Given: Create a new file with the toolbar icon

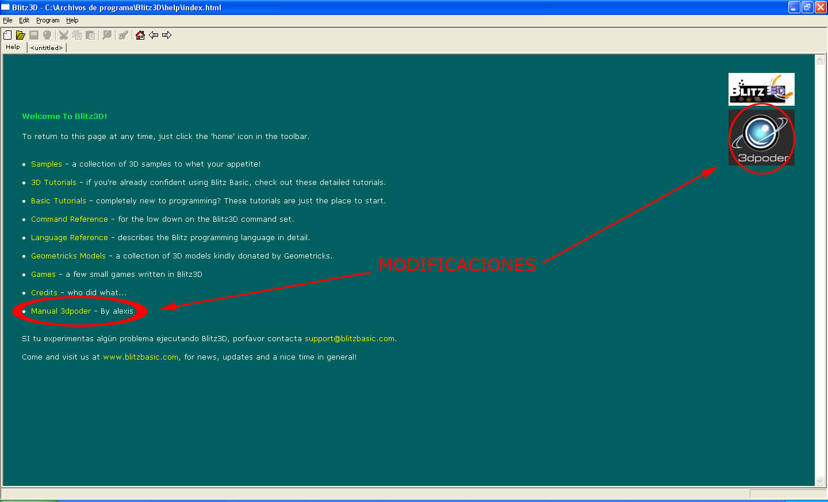Looking at the screenshot, I should pos(7,35).
